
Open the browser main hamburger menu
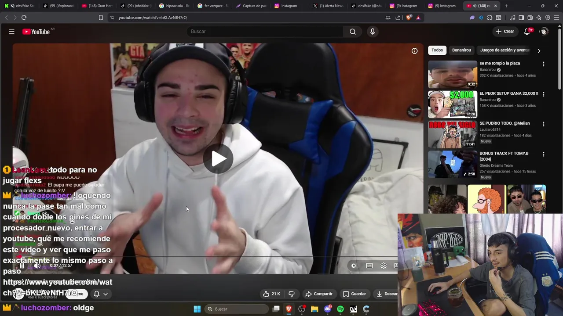tap(556, 18)
